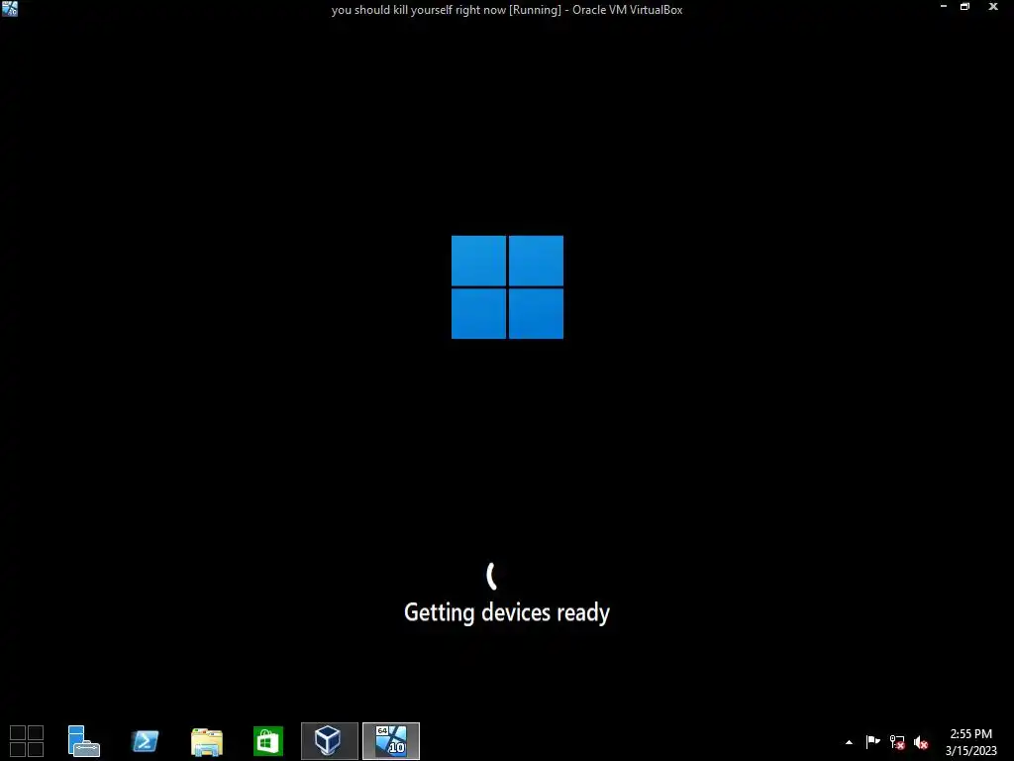This screenshot has height=761, width=1014.
Task: Open Server Manager from the taskbar
Action: pyautogui.click(x=83, y=741)
